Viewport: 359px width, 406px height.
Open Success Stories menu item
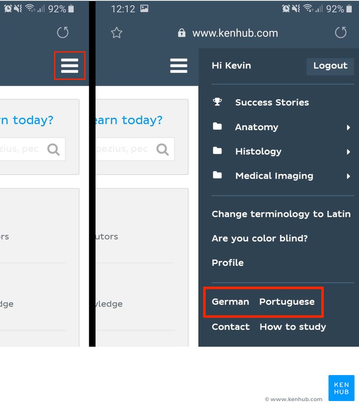272,102
